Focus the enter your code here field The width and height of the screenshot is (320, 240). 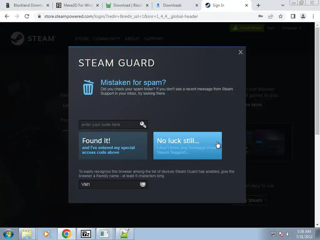click(113, 124)
